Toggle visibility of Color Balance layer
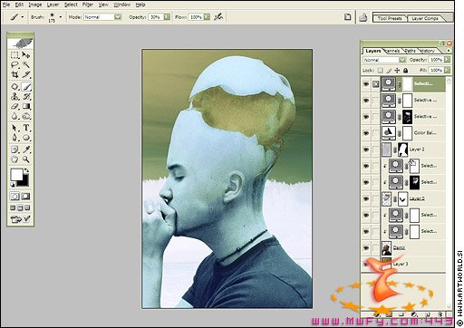The height and width of the screenshot is (328, 464). click(366, 133)
